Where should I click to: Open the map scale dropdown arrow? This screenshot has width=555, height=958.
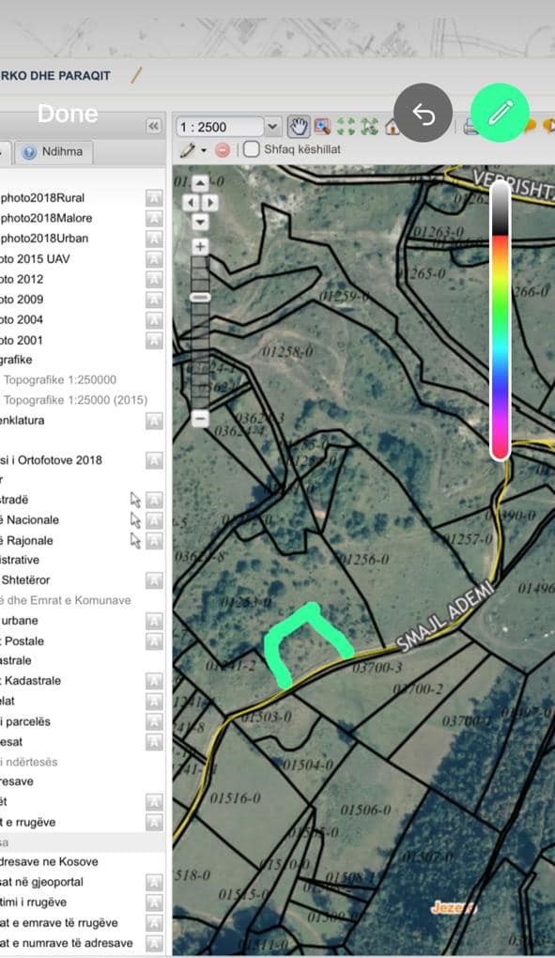272,127
